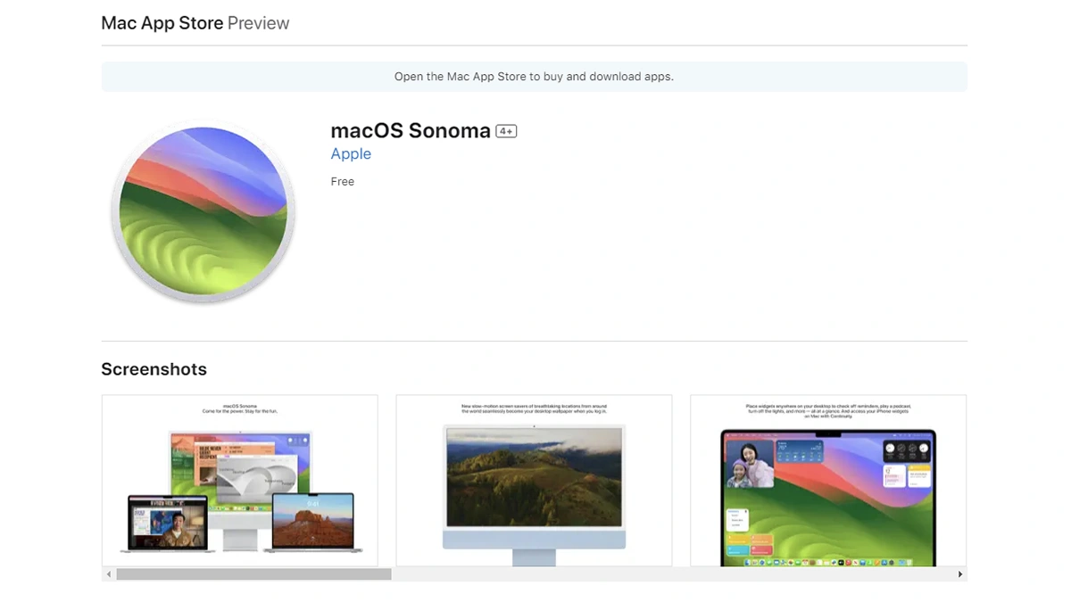Click the screenshots scrollbar right arrow
This screenshot has width=1071, height=602.
point(960,574)
